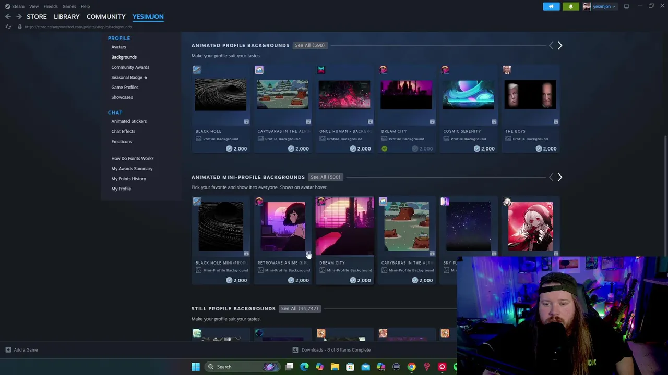668x375 pixels.
Task: Open Google Chrome from the taskbar
Action: coord(411,367)
